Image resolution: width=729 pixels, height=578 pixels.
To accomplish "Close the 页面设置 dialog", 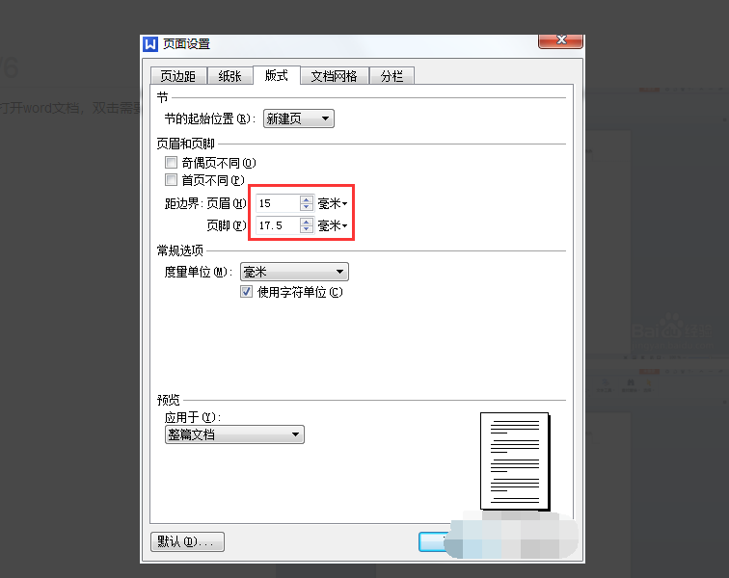I will 560,40.
